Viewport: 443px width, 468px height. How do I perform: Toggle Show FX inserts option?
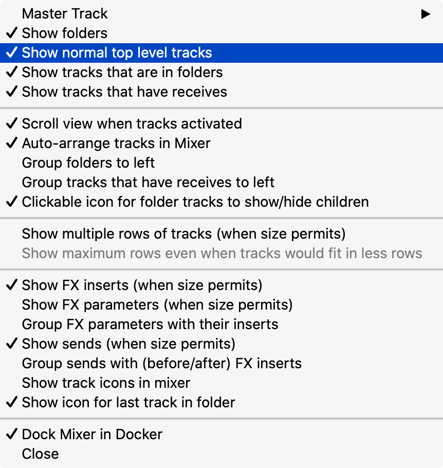click(142, 285)
